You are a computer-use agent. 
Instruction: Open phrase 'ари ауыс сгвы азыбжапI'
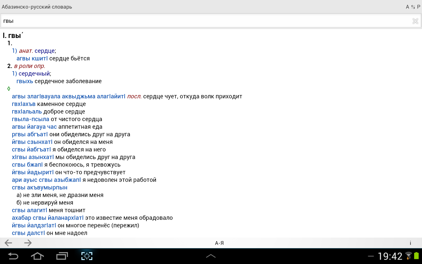(46, 180)
